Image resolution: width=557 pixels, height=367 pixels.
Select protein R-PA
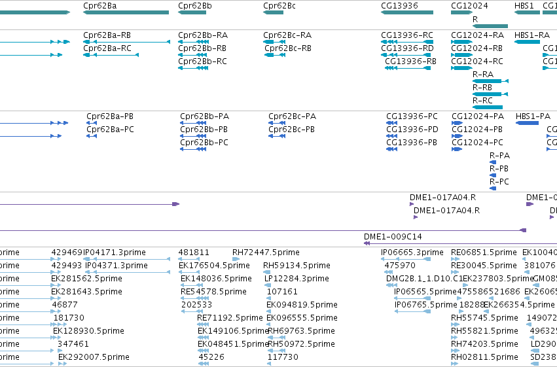pos(493,162)
